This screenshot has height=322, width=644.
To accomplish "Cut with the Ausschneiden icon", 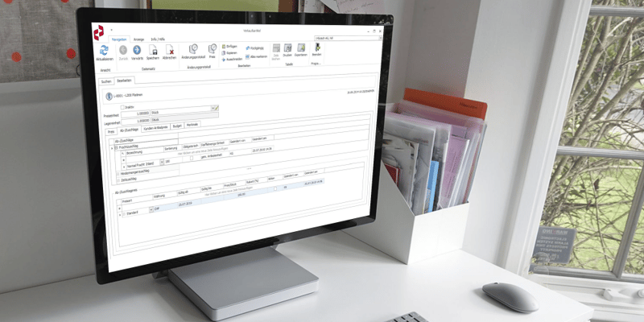I will click(224, 60).
